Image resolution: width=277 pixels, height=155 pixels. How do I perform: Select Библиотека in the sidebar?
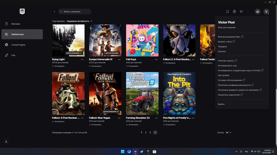point(22,34)
